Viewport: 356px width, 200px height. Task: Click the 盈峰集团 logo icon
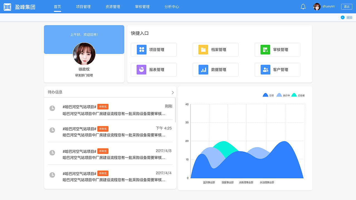(x=7, y=6)
